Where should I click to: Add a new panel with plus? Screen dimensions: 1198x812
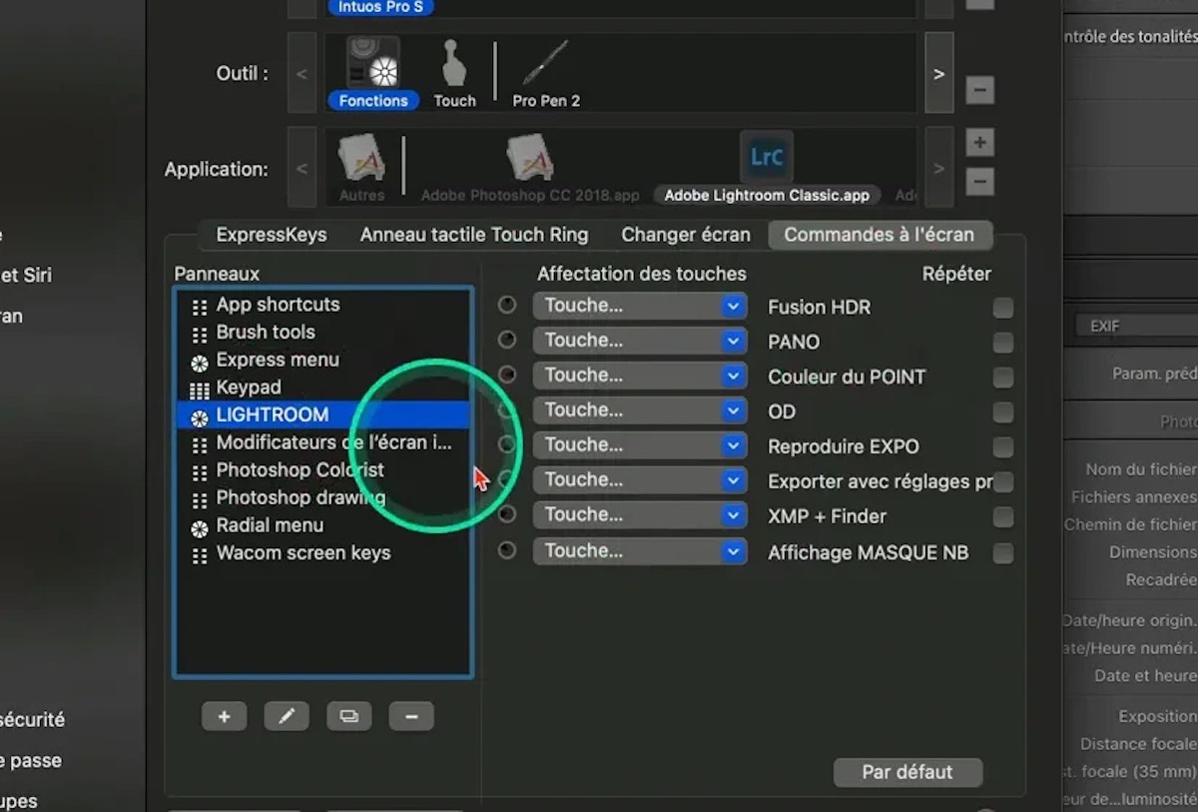pyautogui.click(x=224, y=716)
